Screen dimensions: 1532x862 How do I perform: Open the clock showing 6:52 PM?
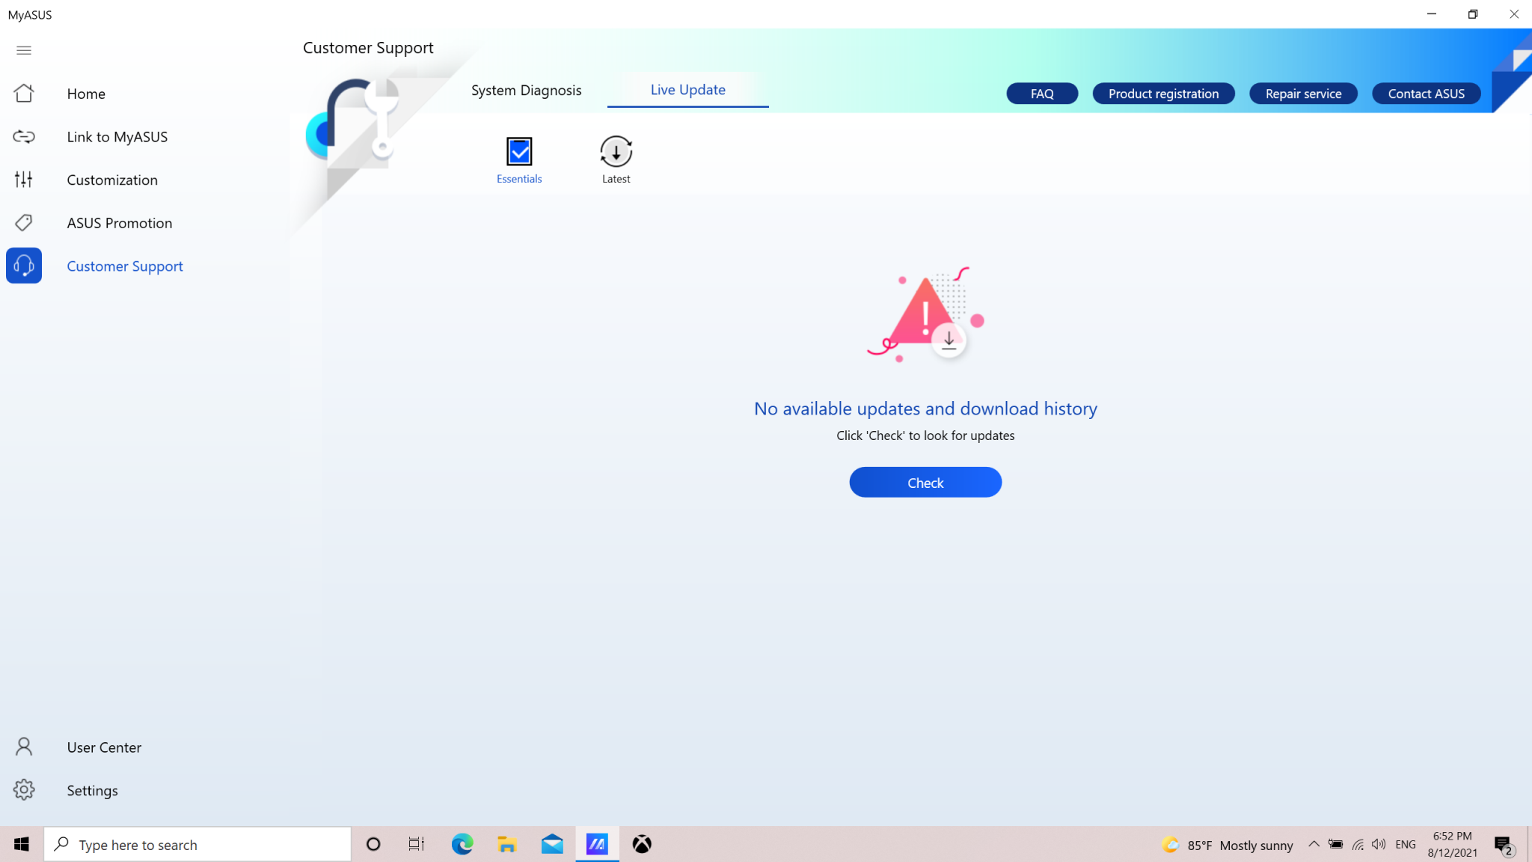(1452, 844)
